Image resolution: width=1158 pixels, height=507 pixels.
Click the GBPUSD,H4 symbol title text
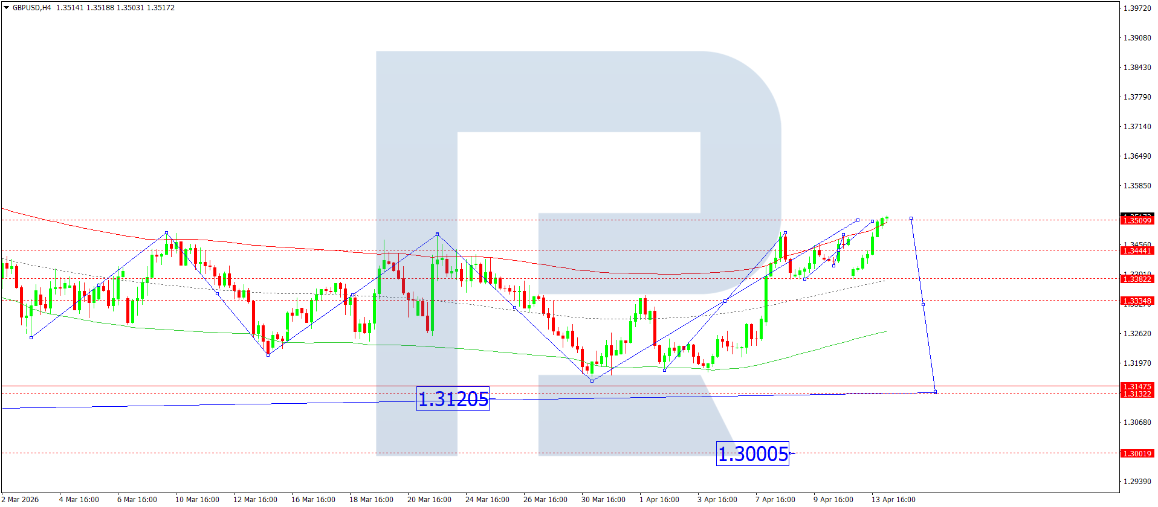(x=31, y=8)
